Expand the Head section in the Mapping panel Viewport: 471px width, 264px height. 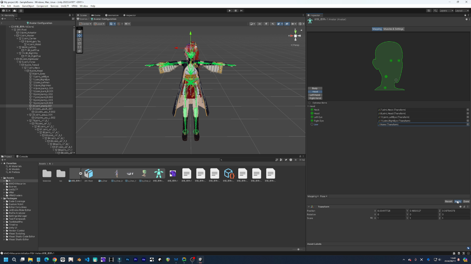click(308, 106)
